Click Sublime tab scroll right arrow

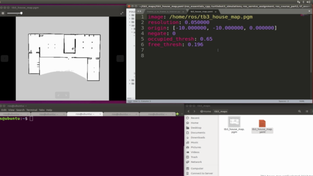pos(140,11)
